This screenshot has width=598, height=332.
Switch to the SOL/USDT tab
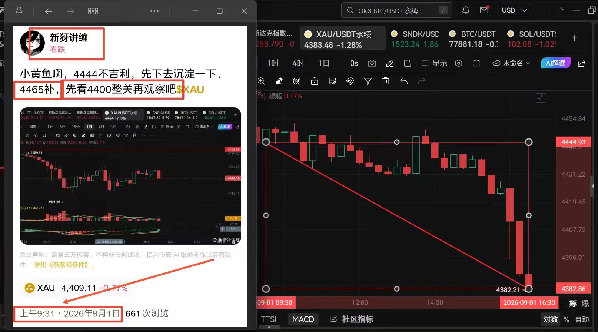point(532,39)
